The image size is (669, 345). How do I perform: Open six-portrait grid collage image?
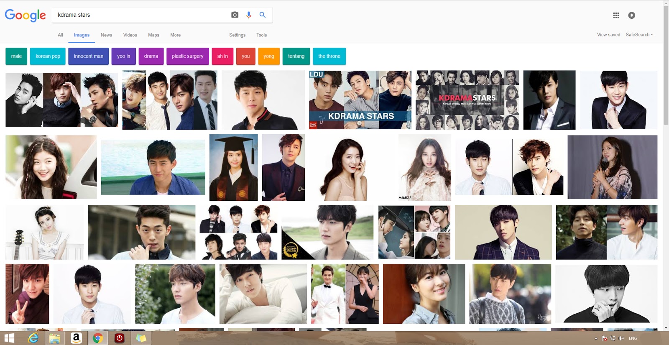coord(238,232)
